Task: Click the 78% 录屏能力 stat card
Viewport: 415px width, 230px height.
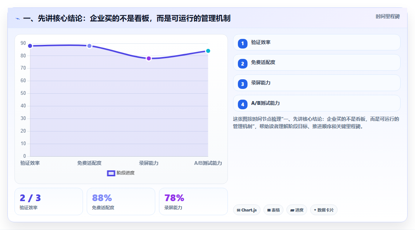Action: [x=193, y=202]
